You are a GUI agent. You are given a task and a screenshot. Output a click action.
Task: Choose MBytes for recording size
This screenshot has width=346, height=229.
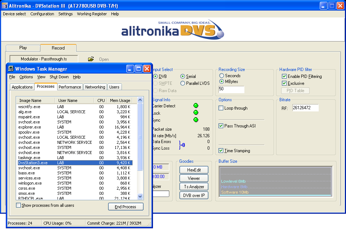[221, 82]
